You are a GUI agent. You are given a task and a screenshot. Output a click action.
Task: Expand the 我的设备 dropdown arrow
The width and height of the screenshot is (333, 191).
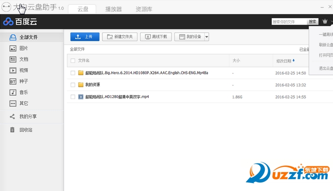click(207, 37)
